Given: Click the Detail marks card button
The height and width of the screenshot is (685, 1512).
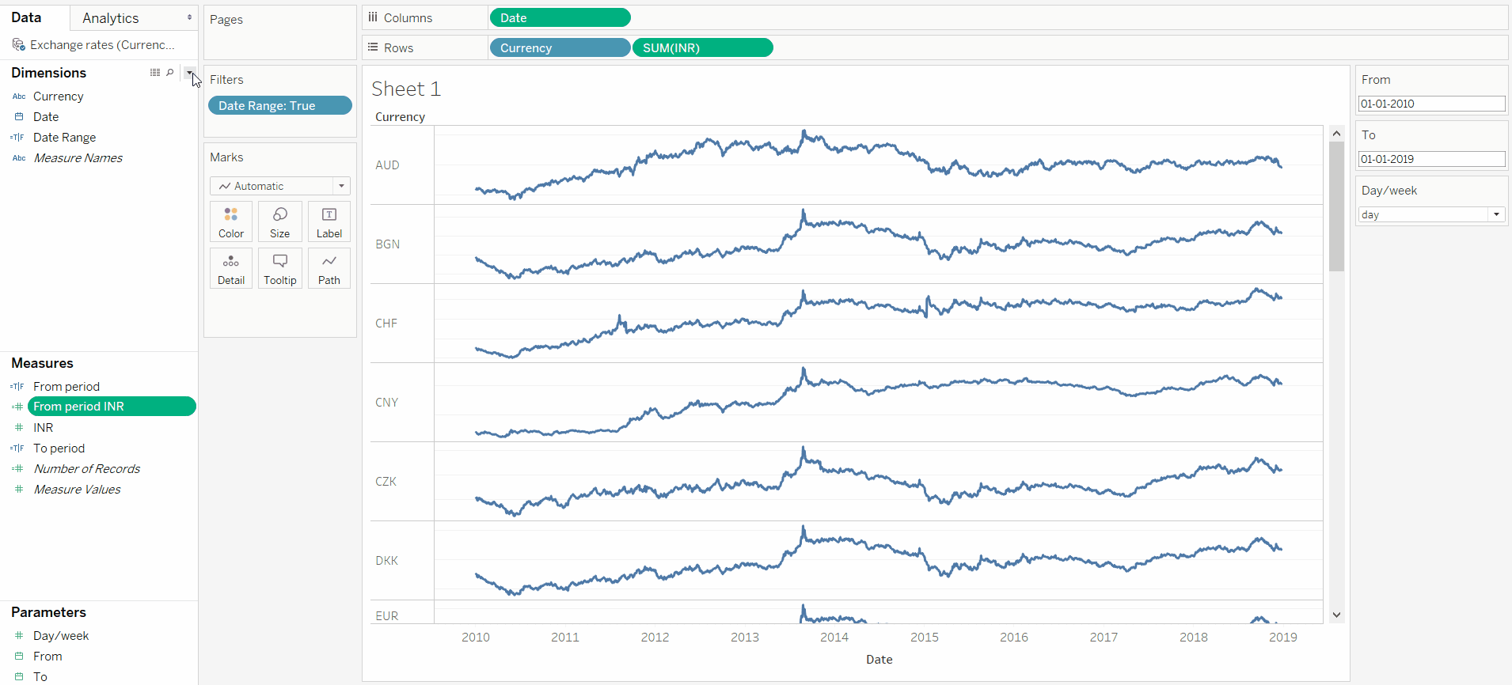Looking at the screenshot, I should point(231,268).
